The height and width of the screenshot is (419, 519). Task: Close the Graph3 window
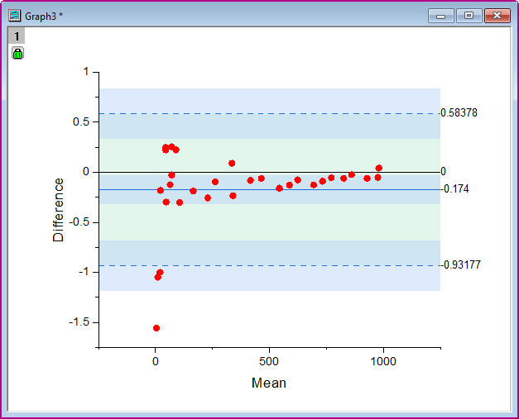coord(497,16)
